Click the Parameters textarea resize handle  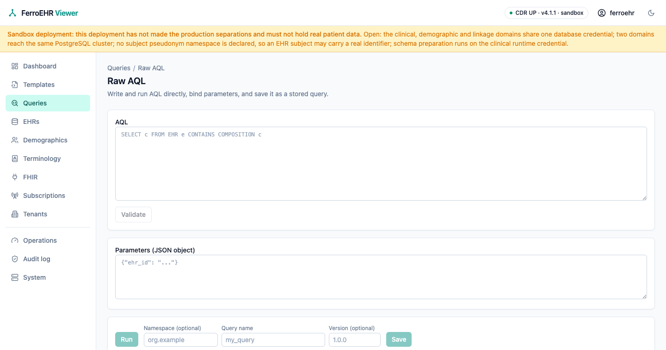(x=644, y=296)
